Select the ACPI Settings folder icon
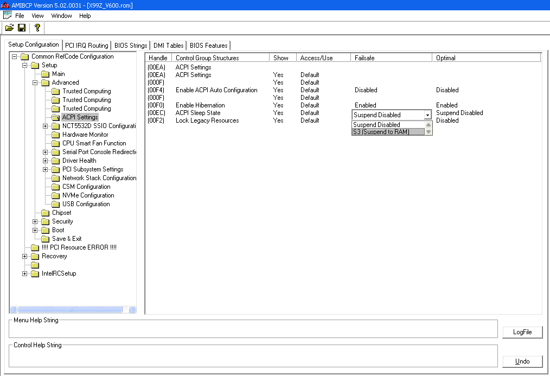This screenshot has height=376, width=550. click(x=56, y=117)
